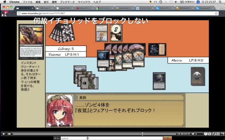The image size is (225, 140).
Task: Play the Nico video
Action: click(4, 134)
